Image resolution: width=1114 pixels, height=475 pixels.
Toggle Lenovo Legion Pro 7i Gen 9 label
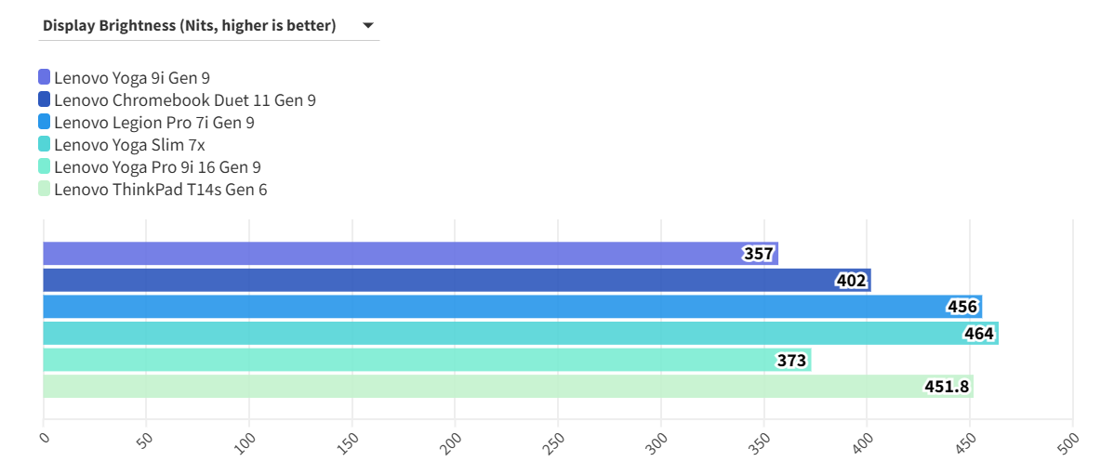(x=154, y=122)
